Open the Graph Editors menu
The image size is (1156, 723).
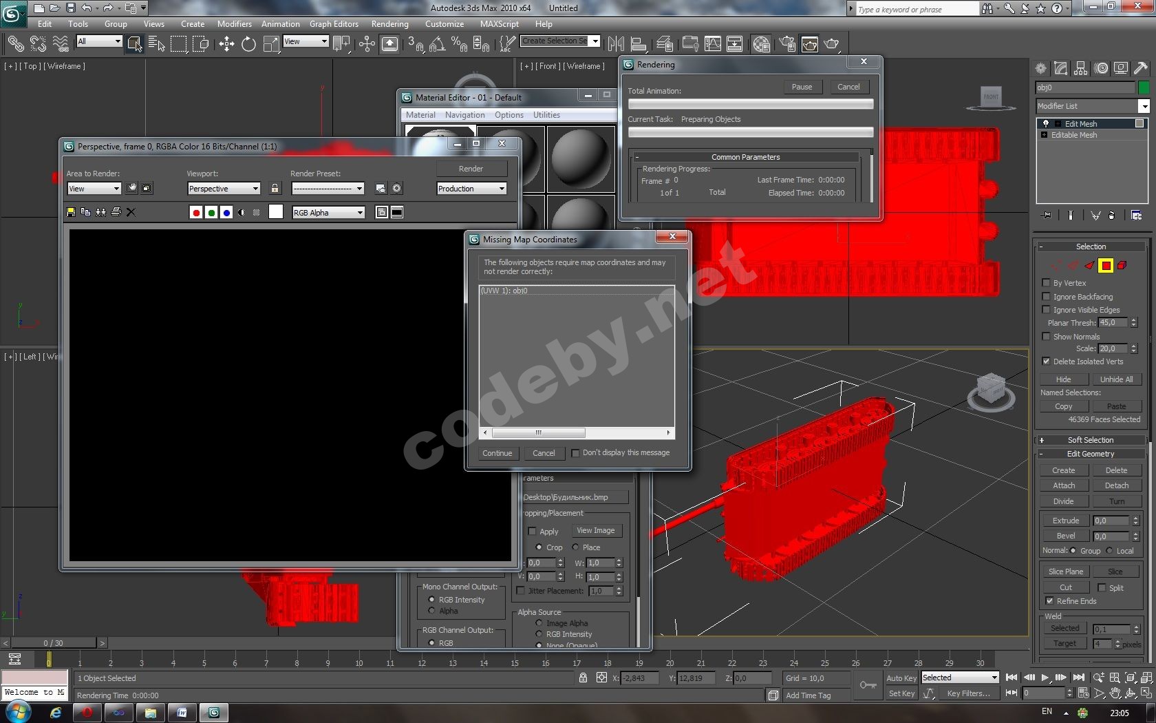334,23
